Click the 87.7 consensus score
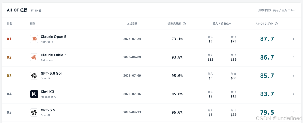 coord(267,39)
